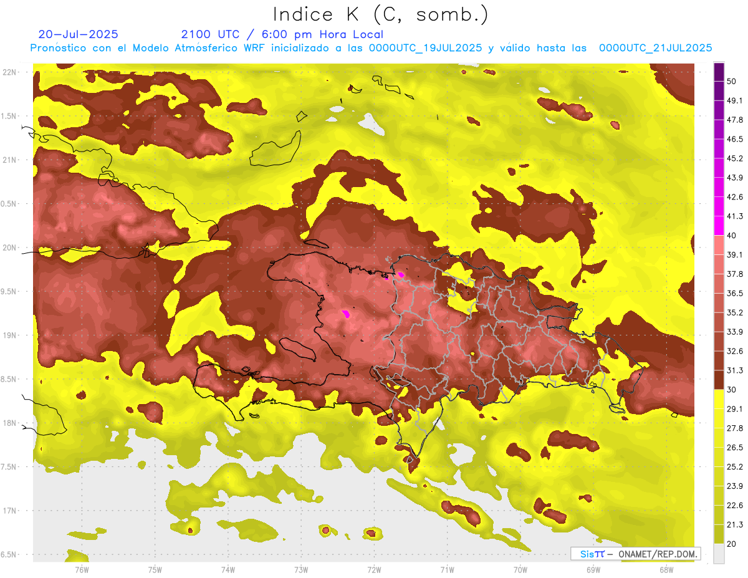Click the 30 value on the color scale
Viewport: 748px width, 578px height.
tap(732, 390)
